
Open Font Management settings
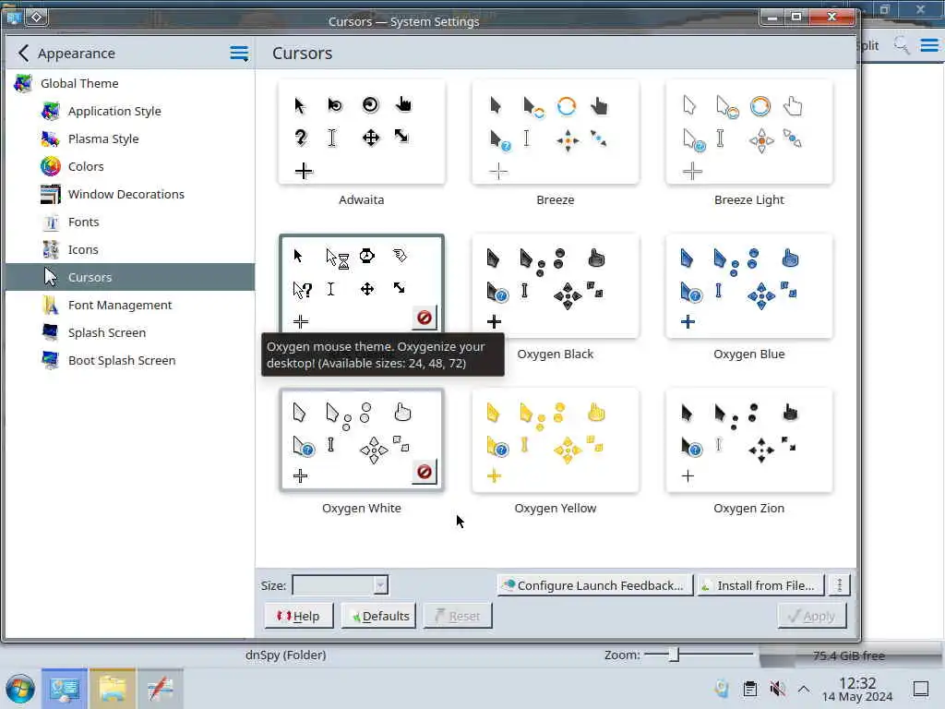coord(120,305)
